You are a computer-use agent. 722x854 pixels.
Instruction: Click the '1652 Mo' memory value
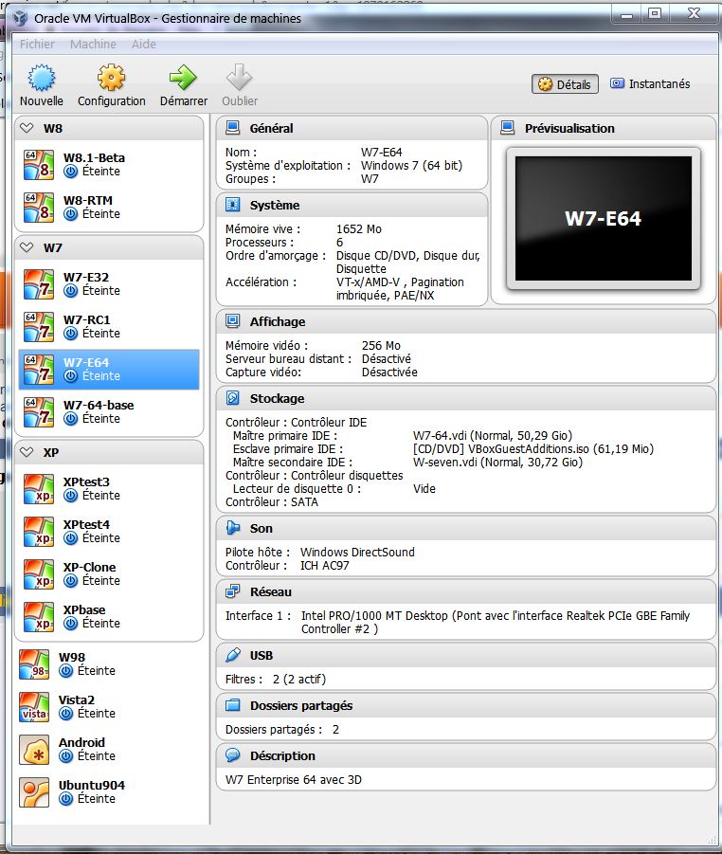(x=359, y=228)
